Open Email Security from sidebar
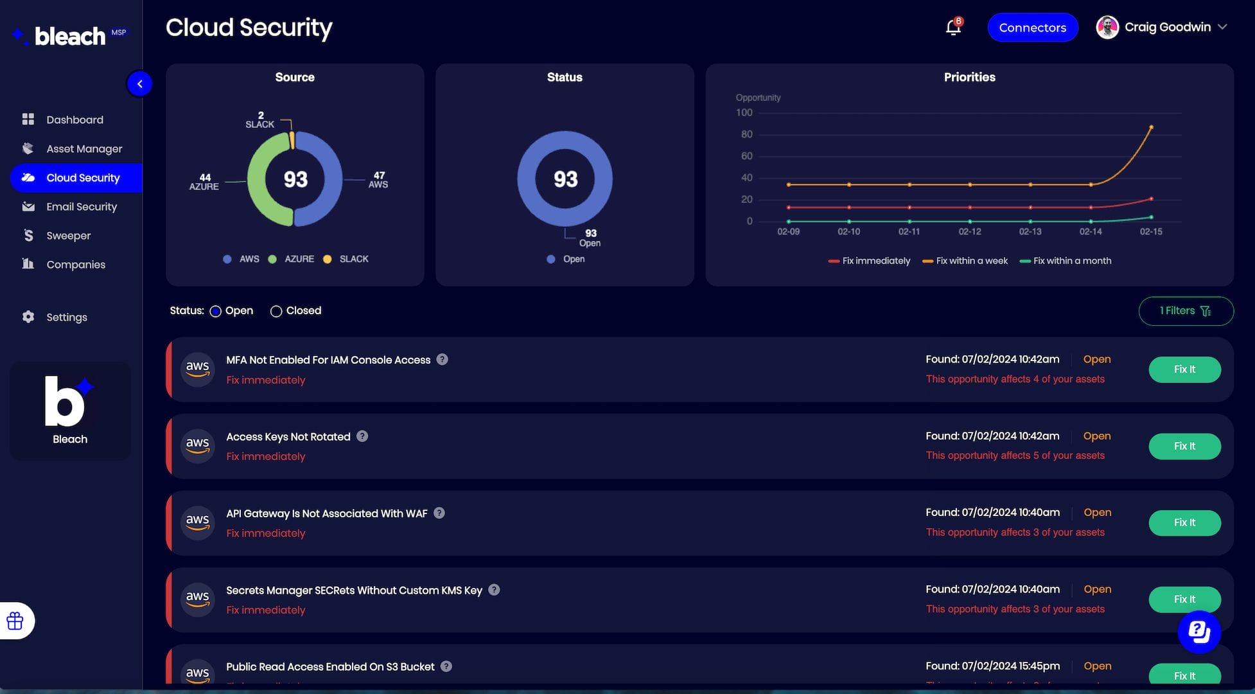The height and width of the screenshot is (694, 1255). tap(82, 206)
